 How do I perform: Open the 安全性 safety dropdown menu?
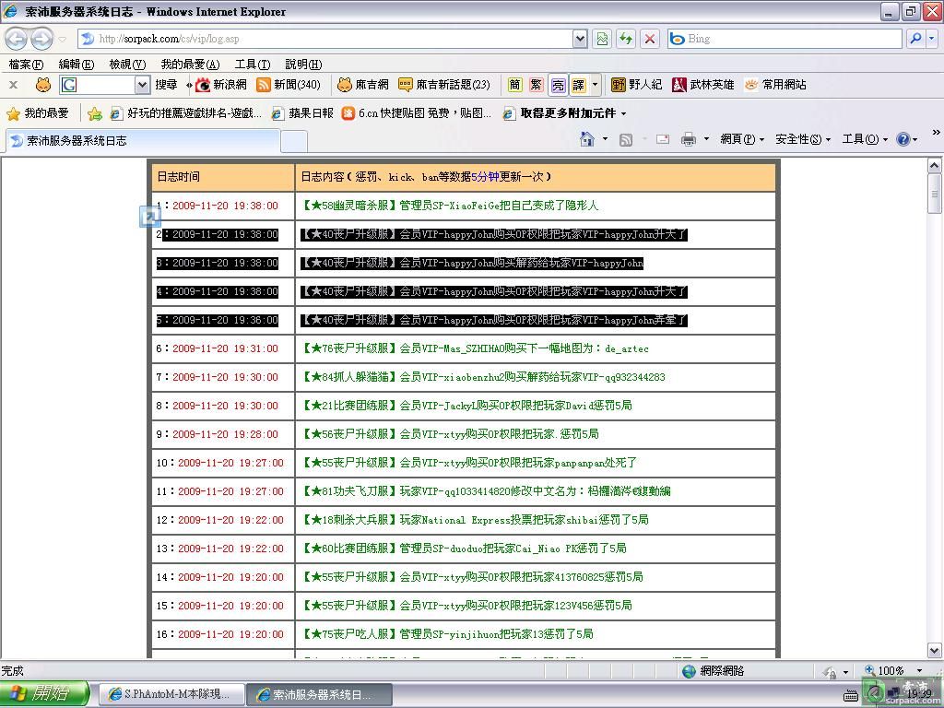click(x=802, y=139)
